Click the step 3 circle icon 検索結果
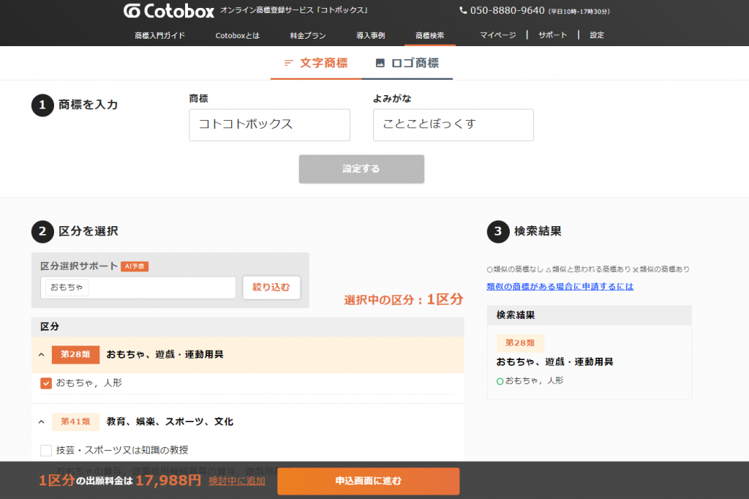The height and width of the screenshot is (499, 749). 498,231
